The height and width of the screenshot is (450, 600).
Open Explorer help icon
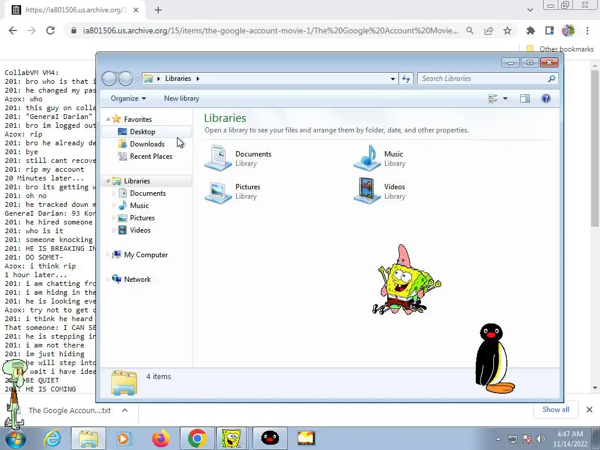point(546,98)
